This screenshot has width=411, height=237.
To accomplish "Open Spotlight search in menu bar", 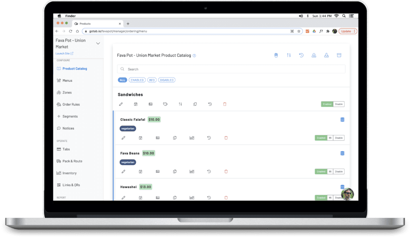I will (x=344, y=16).
